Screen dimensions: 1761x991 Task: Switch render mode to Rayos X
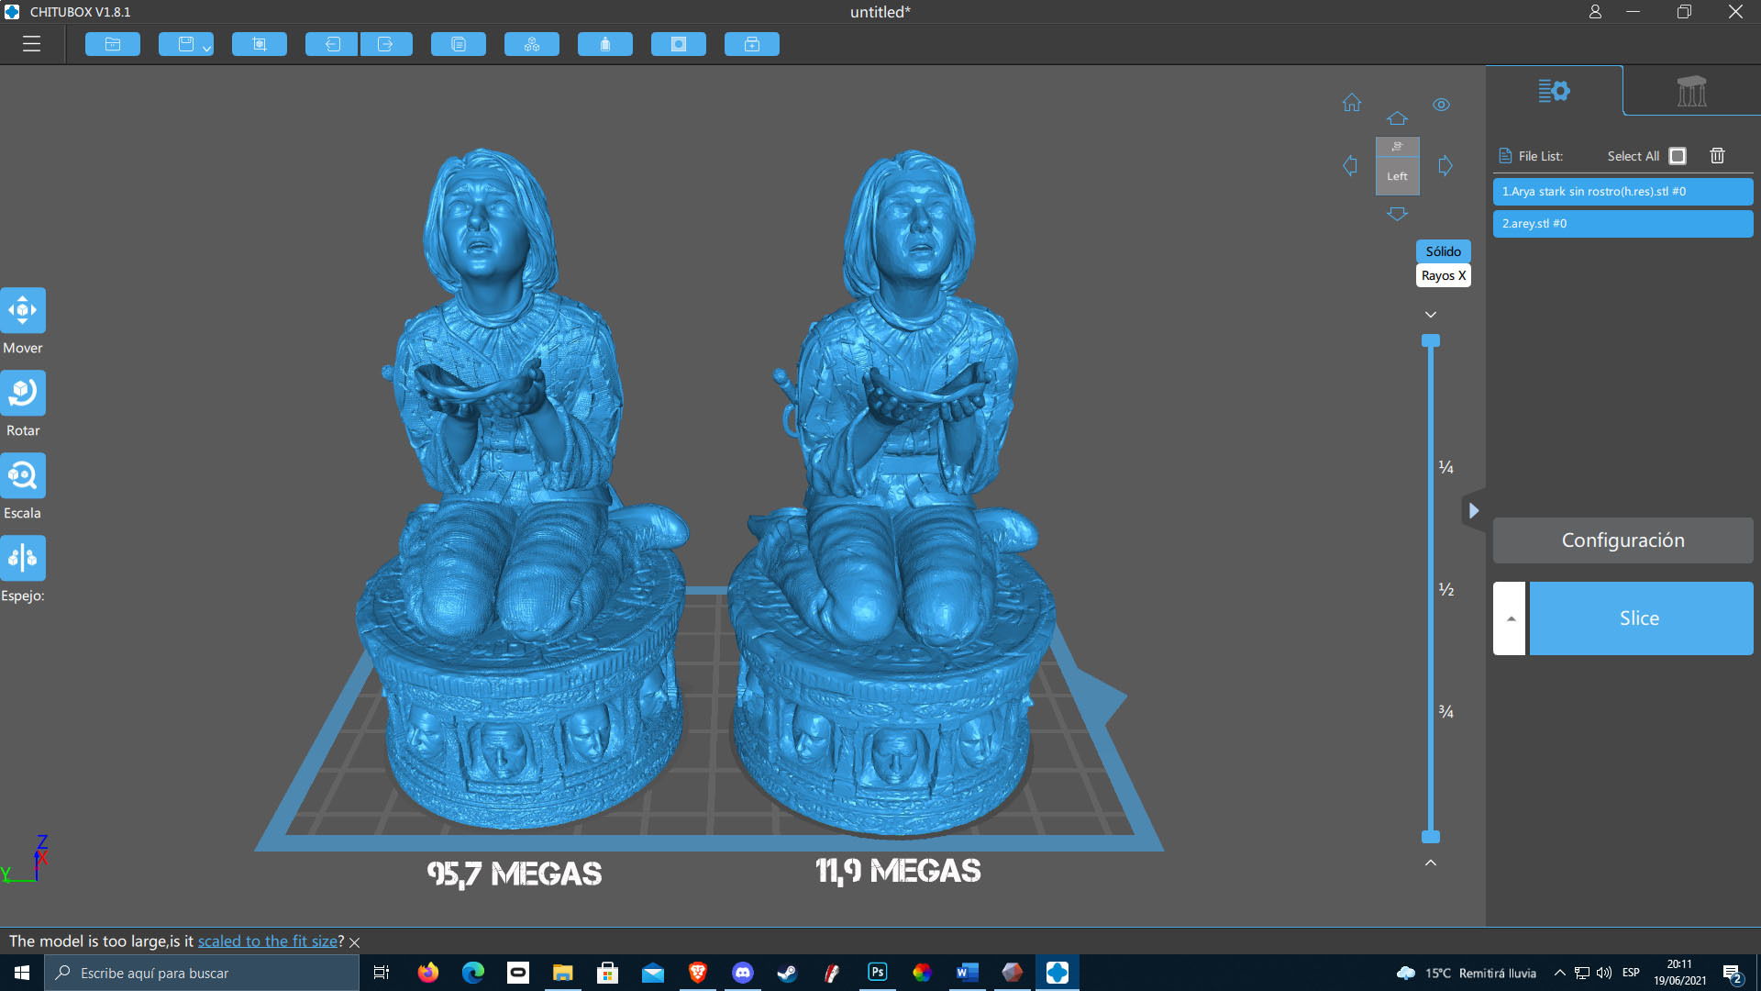[1443, 275]
